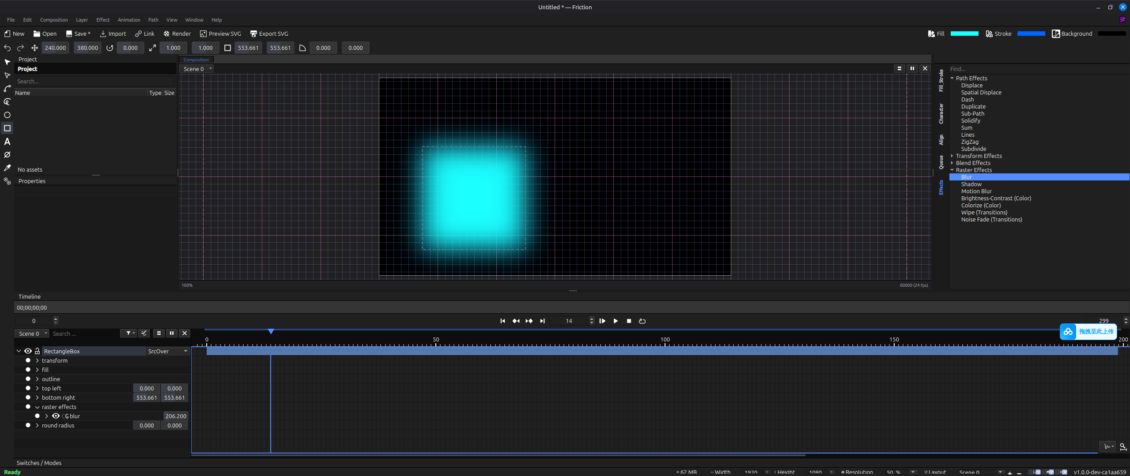The height and width of the screenshot is (476, 1130).
Task: Click the Preview SVG button
Action: click(220, 34)
